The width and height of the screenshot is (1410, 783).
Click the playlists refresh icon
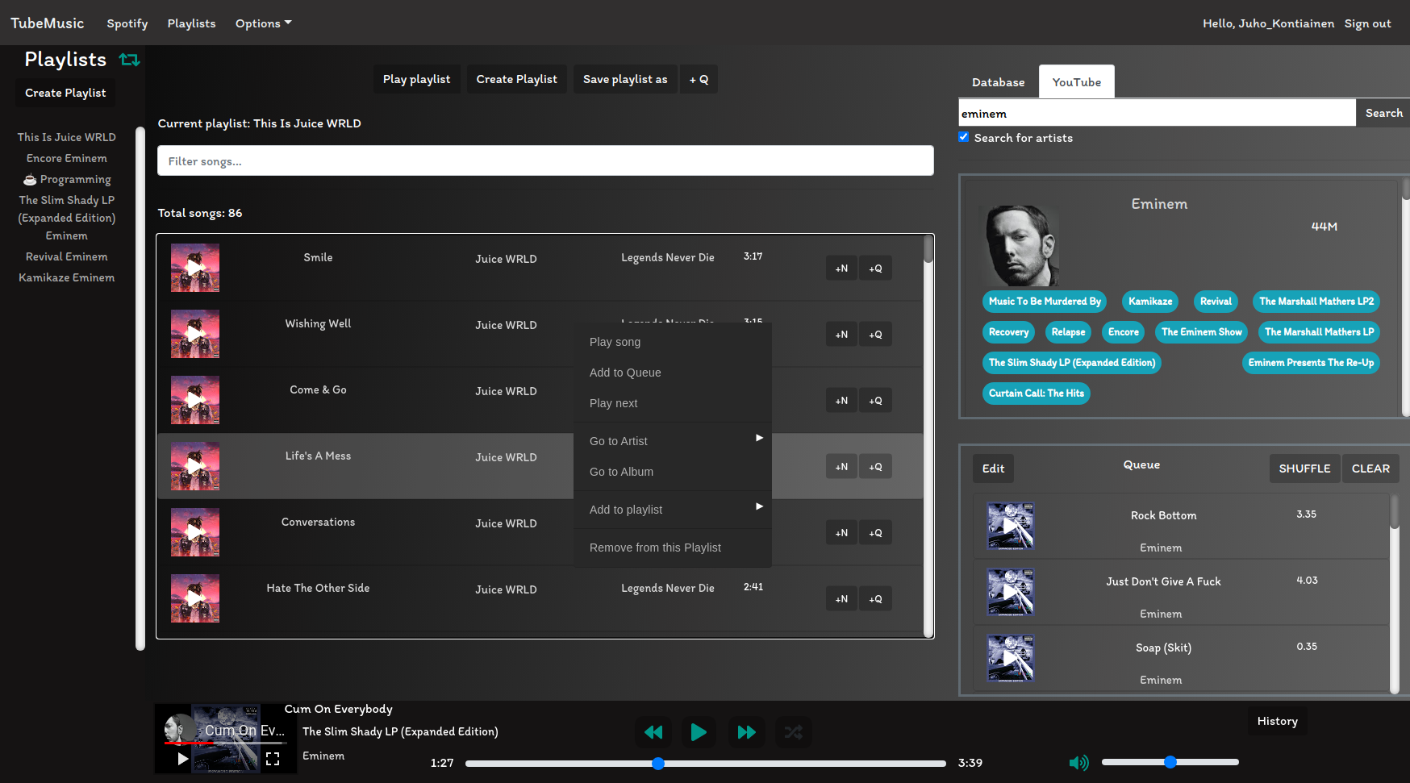[x=129, y=60]
